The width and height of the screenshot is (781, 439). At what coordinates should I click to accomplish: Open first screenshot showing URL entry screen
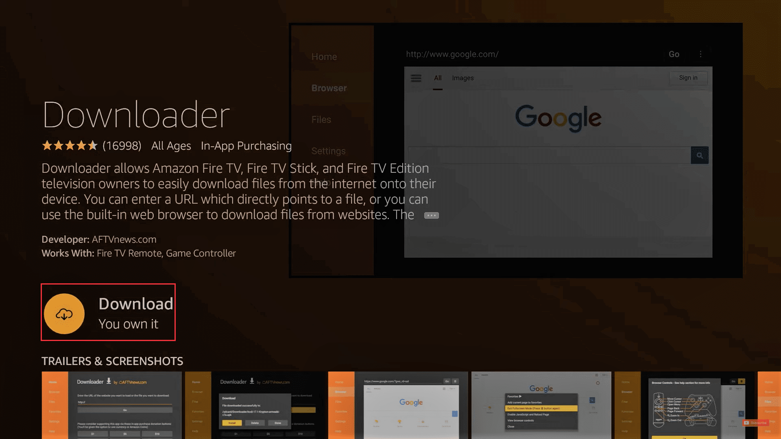[111, 405]
